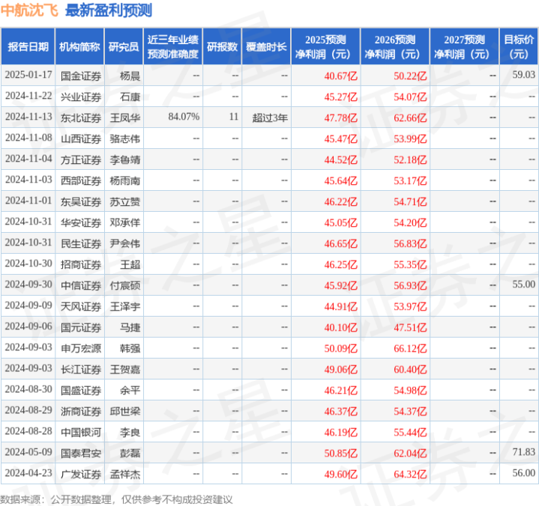The height and width of the screenshot is (506, 539).
Task: Click the 兴业证券 institution cell
Action: tap(81, 97)
